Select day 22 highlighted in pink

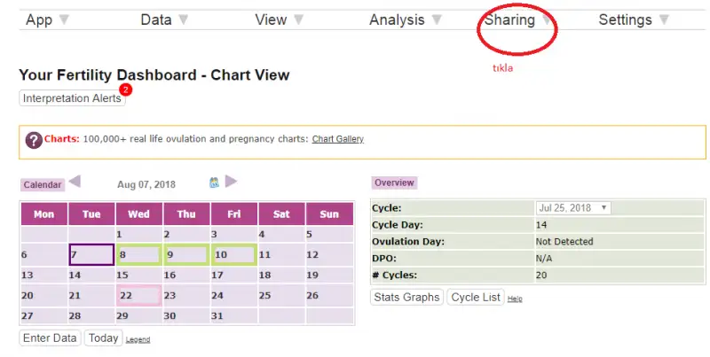(138, 296)
